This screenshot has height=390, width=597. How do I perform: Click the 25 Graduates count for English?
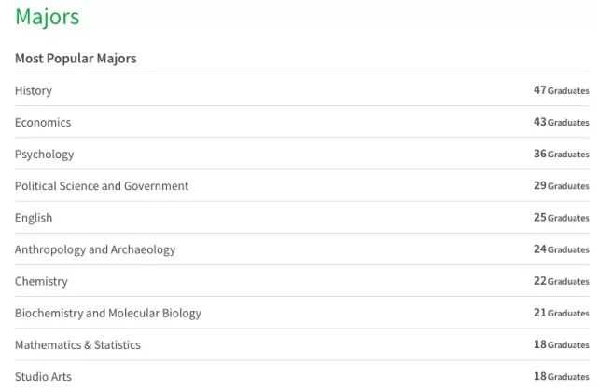pyautogui.click(x=562, y=218)
